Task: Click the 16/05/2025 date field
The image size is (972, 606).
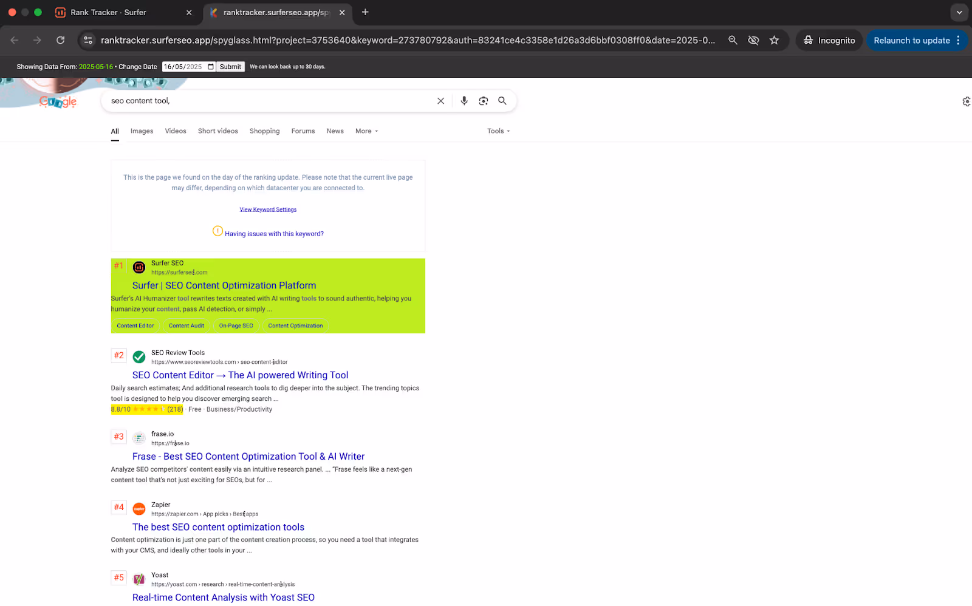Action: tap(189, 67)
